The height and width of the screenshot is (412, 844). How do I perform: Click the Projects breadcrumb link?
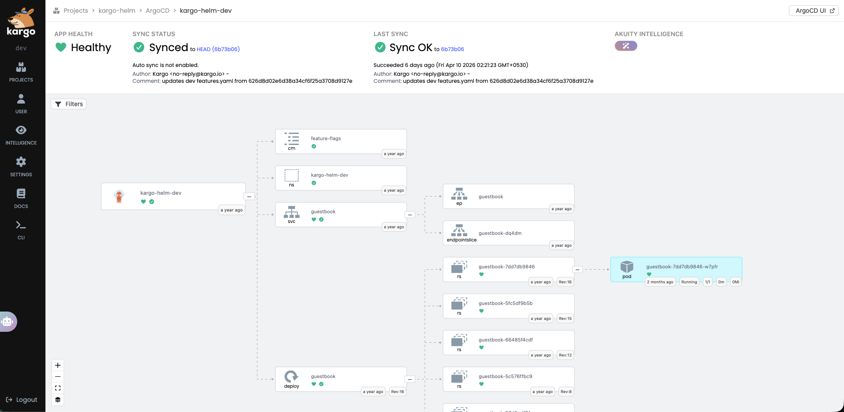tap(76, 11)
